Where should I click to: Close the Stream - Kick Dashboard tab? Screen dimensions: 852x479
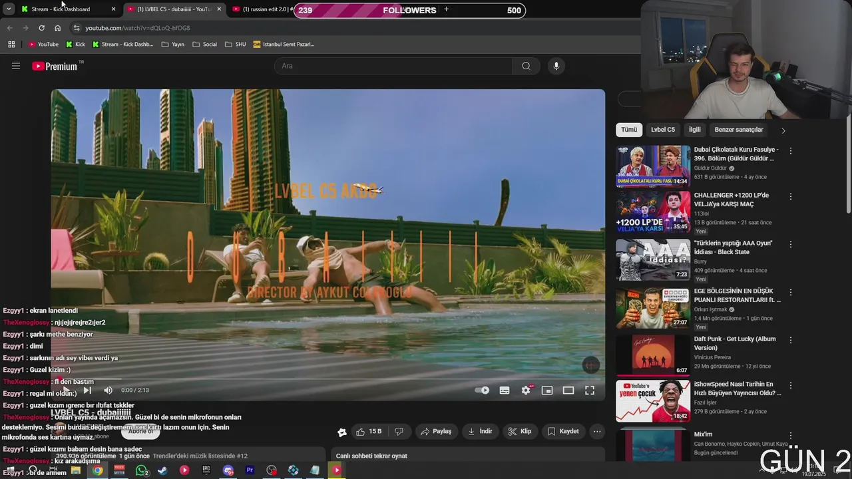(x=113, y=9)
